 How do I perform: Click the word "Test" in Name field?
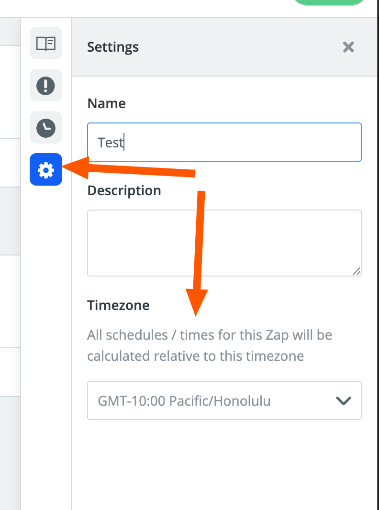coord(111,143)
